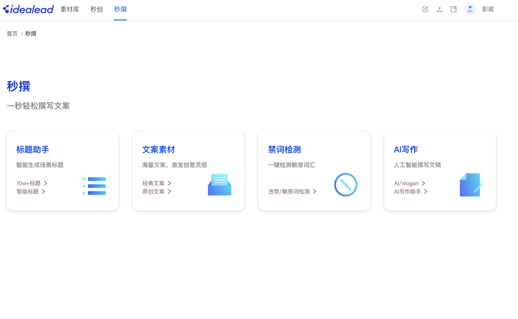Click the large 秒撰 page heading

pyautogui.click(x=19, y=86)
